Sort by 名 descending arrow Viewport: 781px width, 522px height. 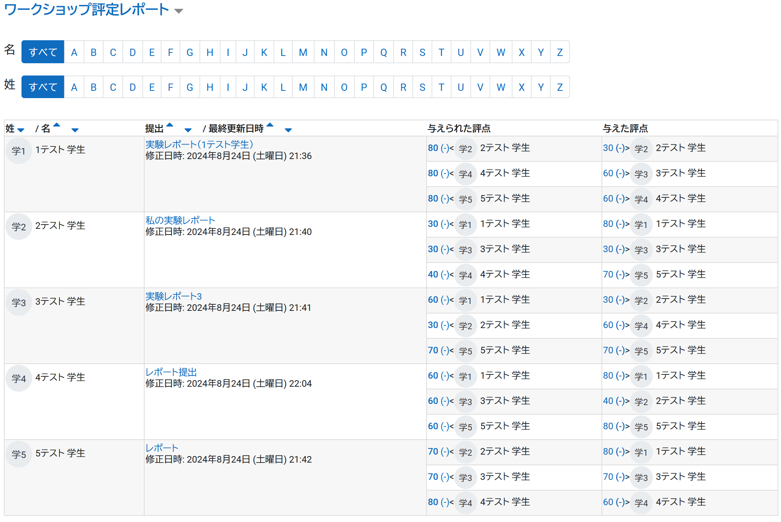click(x=75, y=130)
